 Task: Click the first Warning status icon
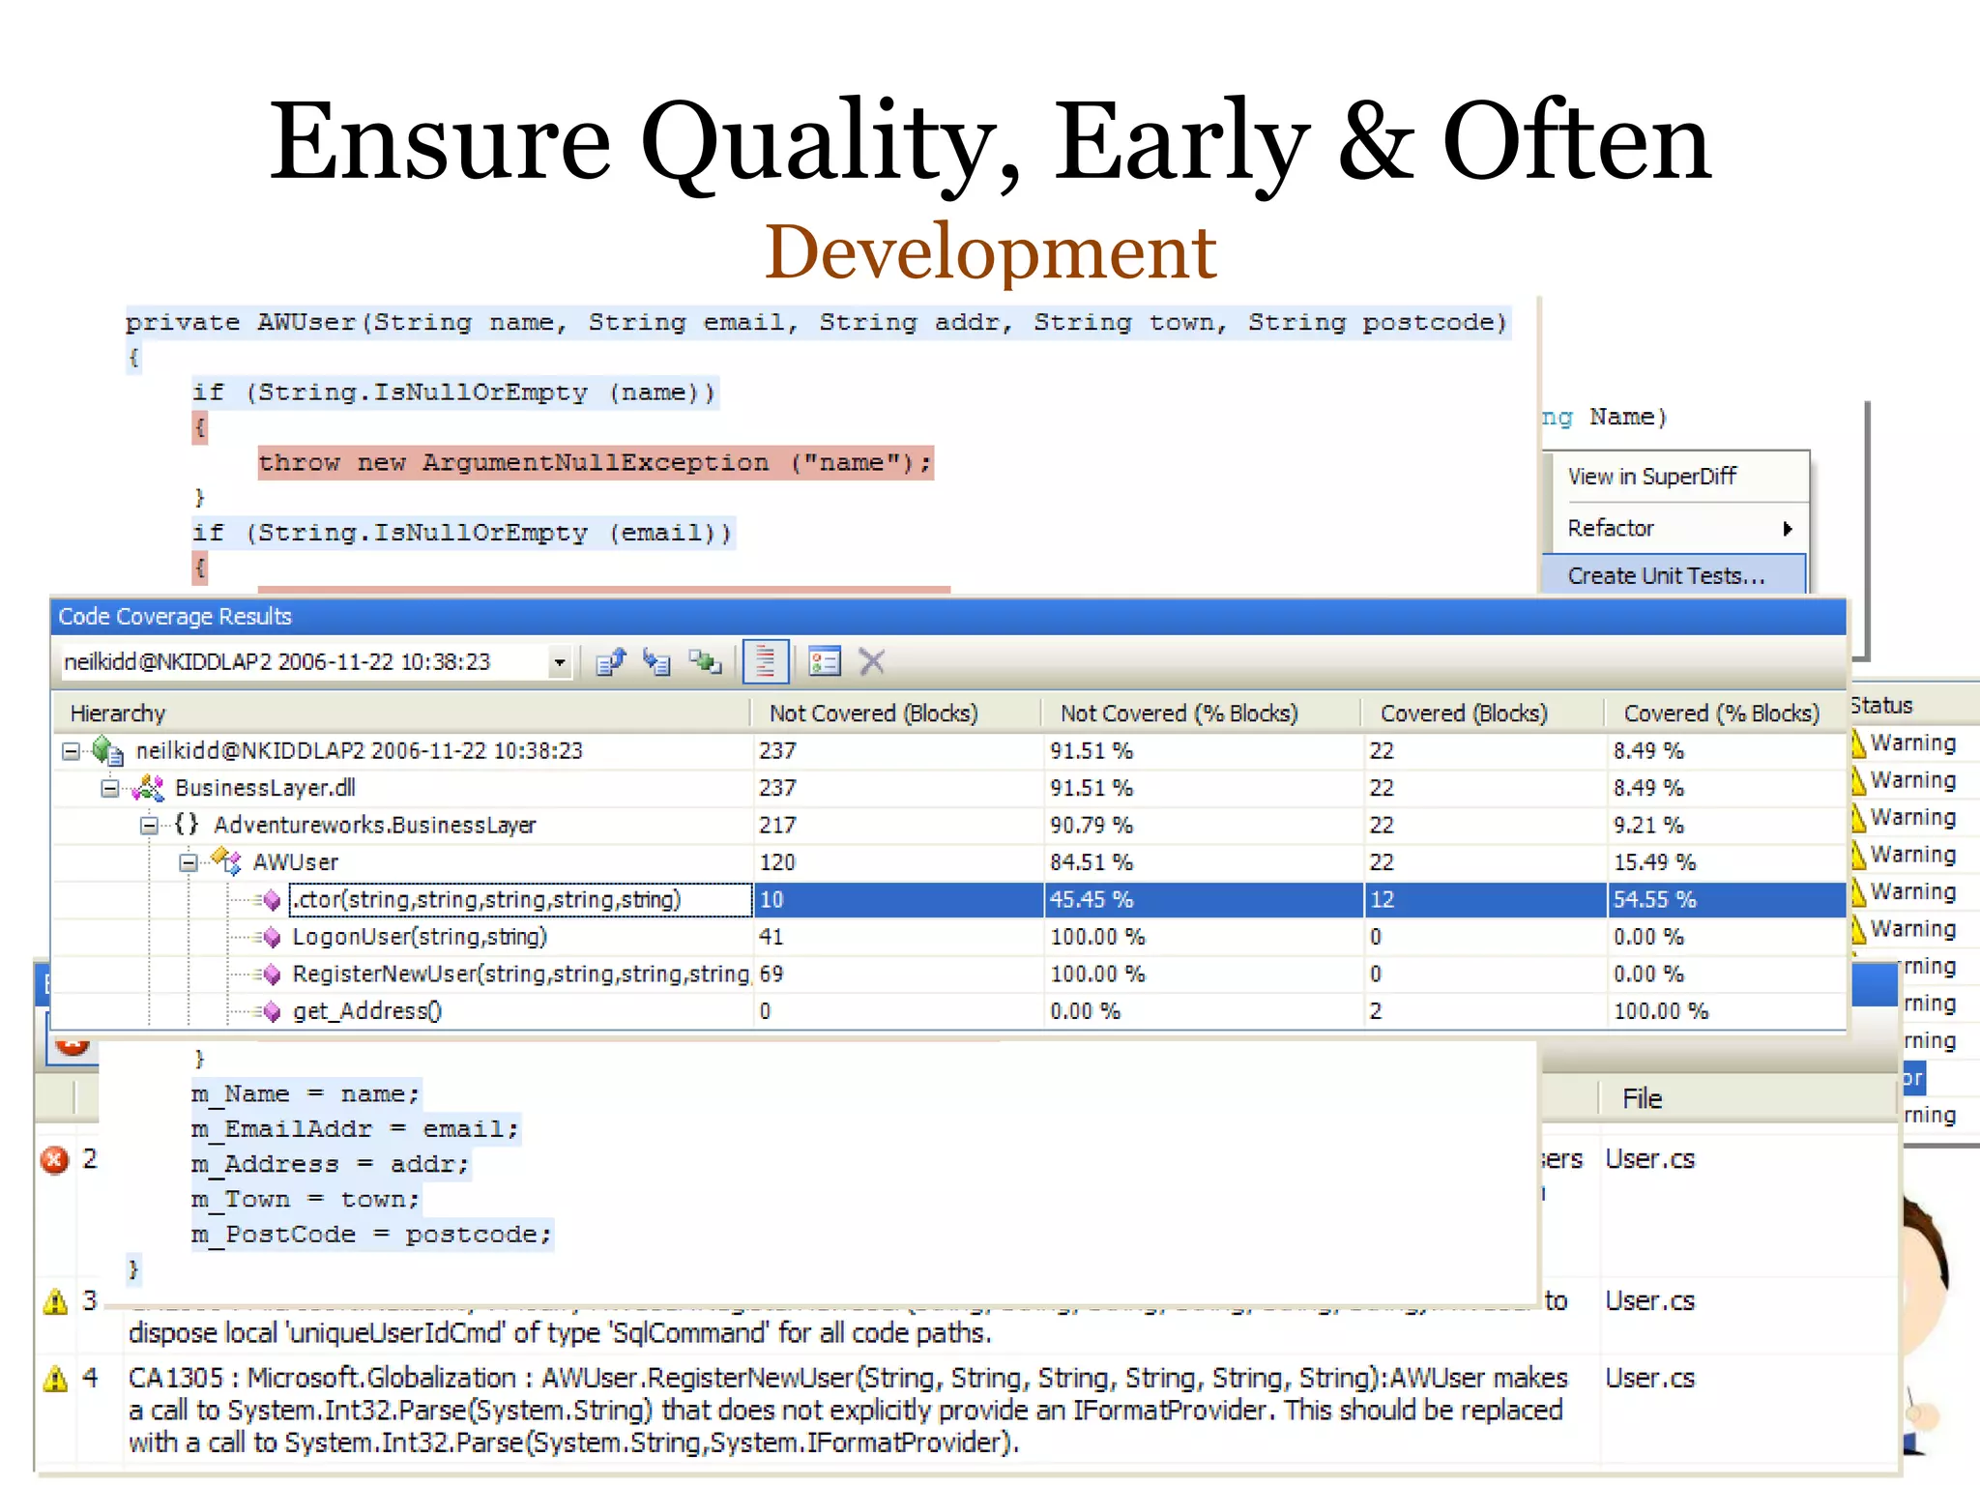tap(1857, 742)
